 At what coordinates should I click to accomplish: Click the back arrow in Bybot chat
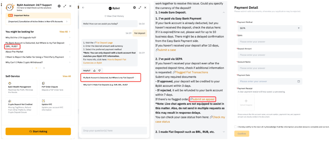[x=83, y=8]
